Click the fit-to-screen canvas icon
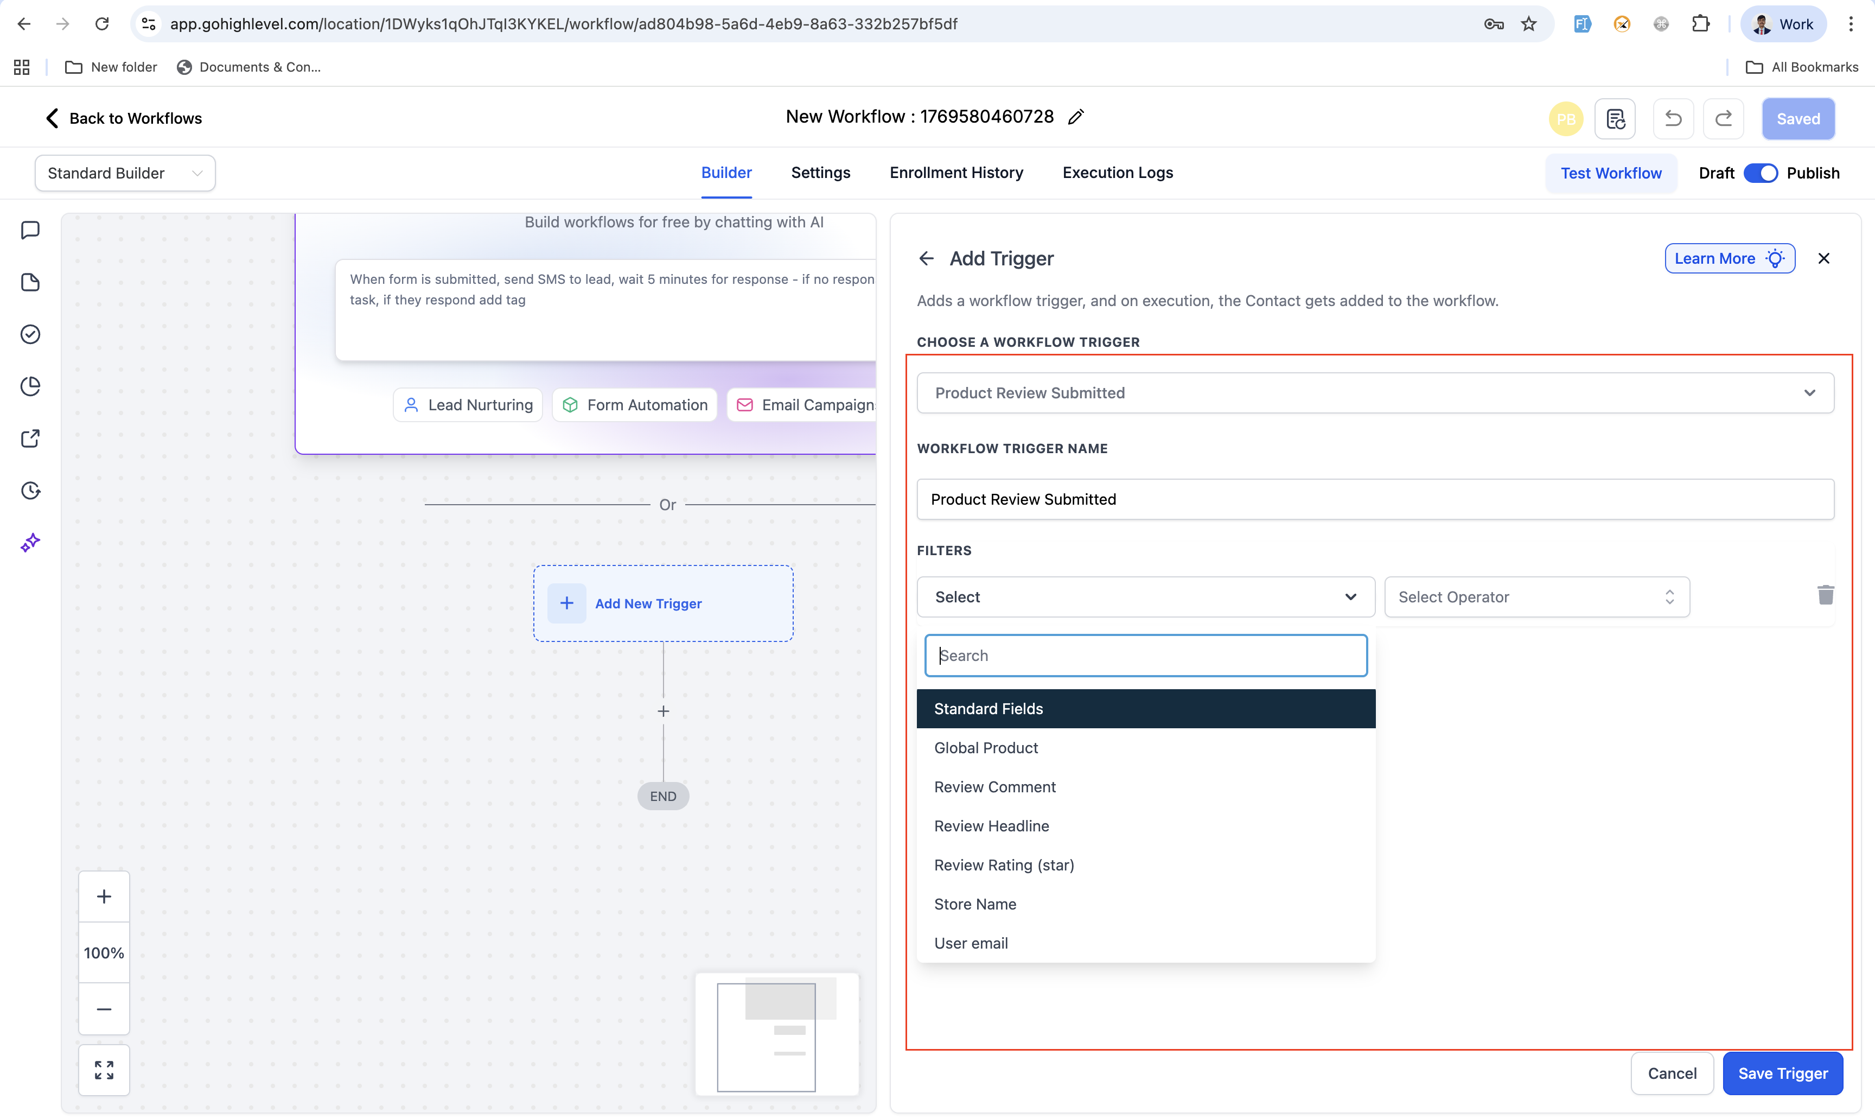 pyautogui.click(x=104, y=1069)
